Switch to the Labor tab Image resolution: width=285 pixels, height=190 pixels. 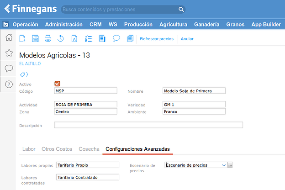click(29, 149)
